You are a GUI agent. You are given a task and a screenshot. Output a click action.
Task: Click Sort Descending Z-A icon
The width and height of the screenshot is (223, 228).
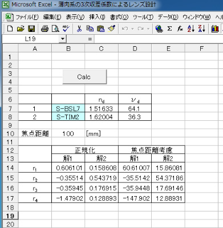[x=201, y=28]
